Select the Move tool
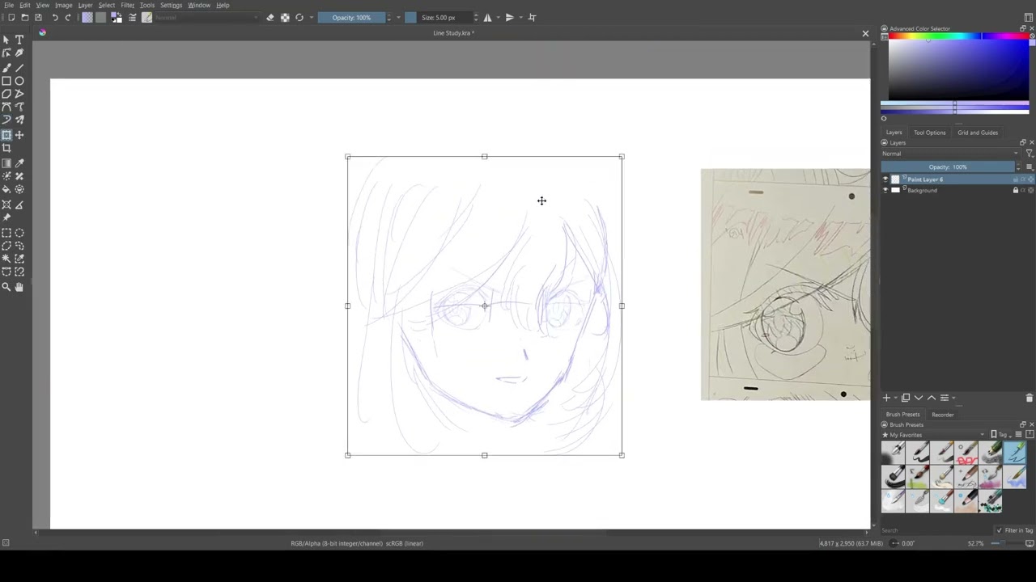The width and height of the screenshot is (1036, 582). point(19,135)
